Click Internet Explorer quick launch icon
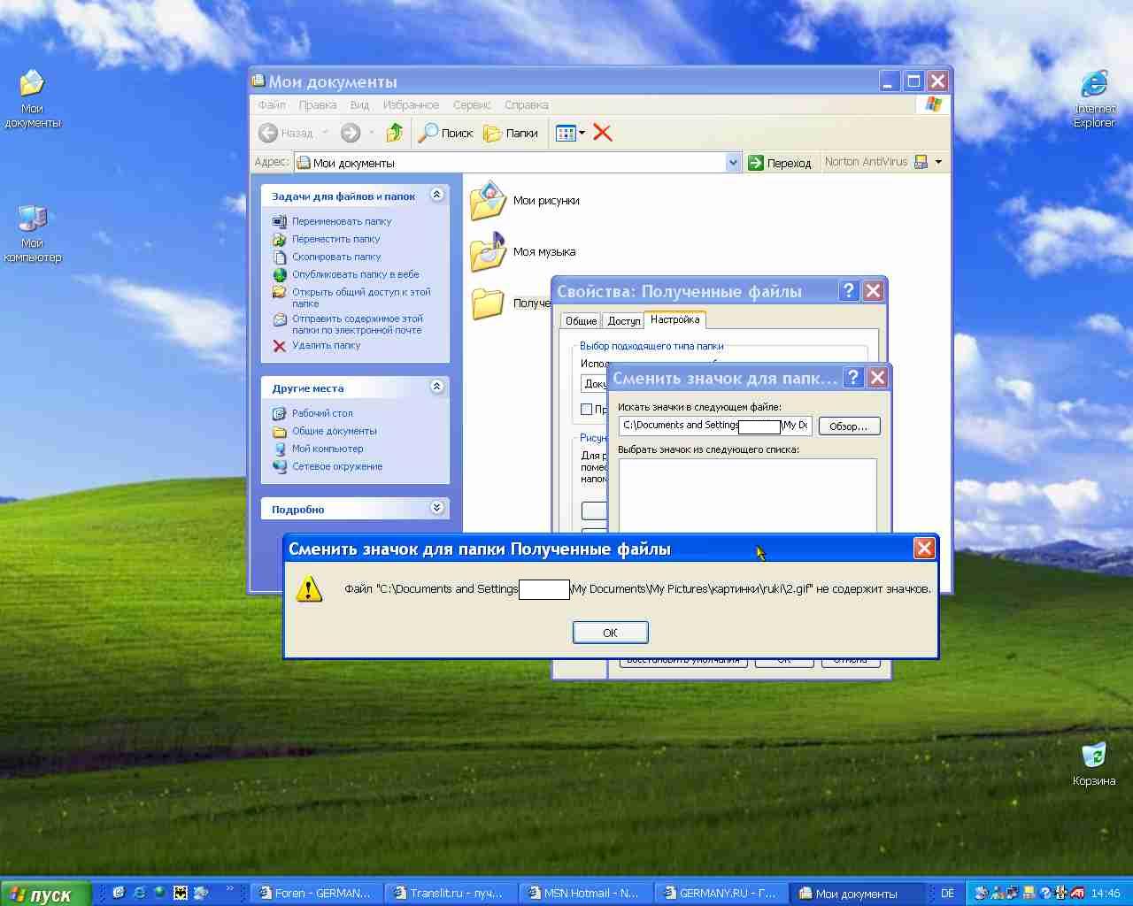 click(139, 894)
